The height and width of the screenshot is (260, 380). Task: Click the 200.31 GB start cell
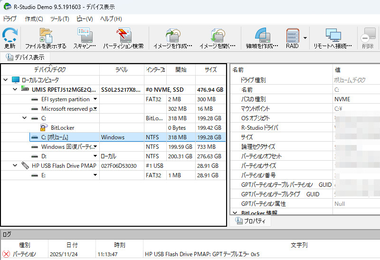pyautogui.click(x=180, y=156)
